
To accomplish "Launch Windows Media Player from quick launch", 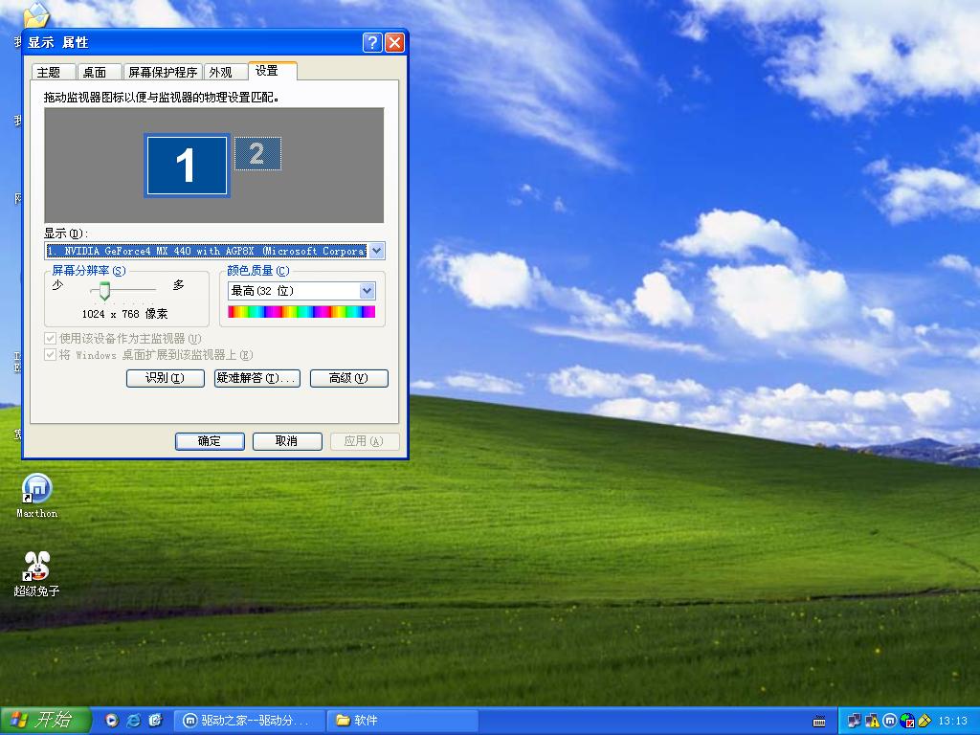I will pos(112,720).
